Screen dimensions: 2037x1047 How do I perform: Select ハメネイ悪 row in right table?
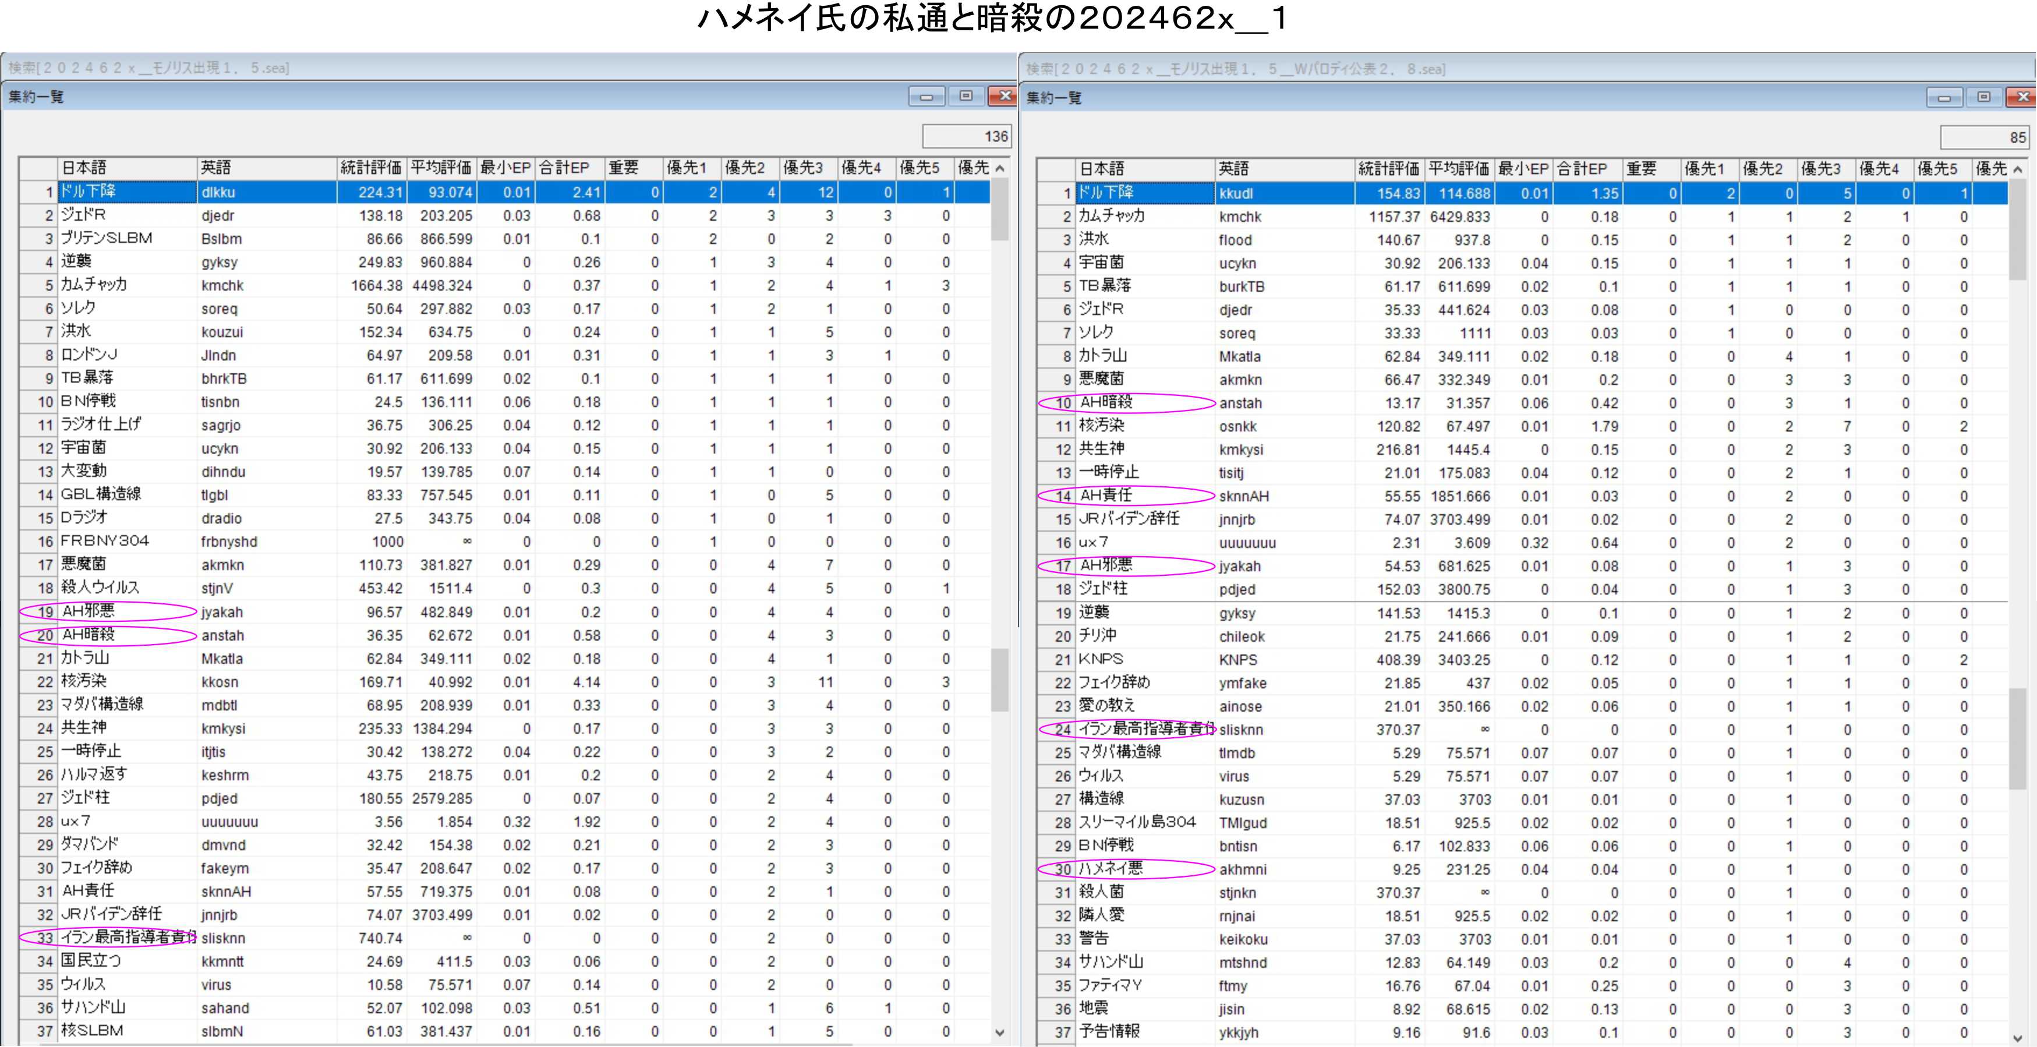click(1522, 869)
